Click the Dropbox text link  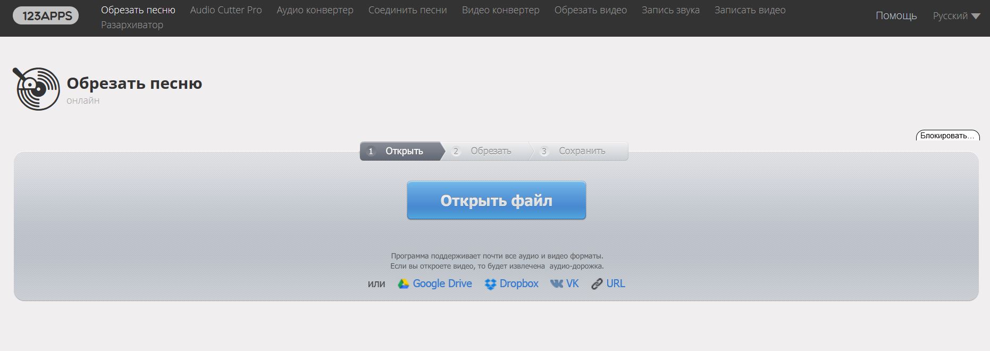point(519,284)
